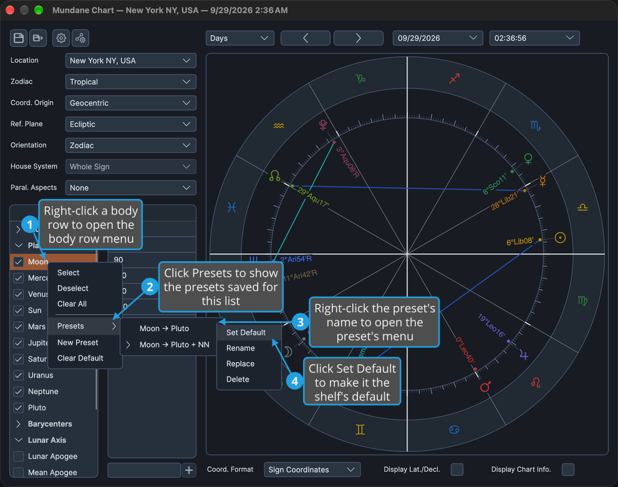Viewport: 618px width, 487px height.
Task: Enable the Lunar Apogee checkbox
Action: (x=19, y=456)
